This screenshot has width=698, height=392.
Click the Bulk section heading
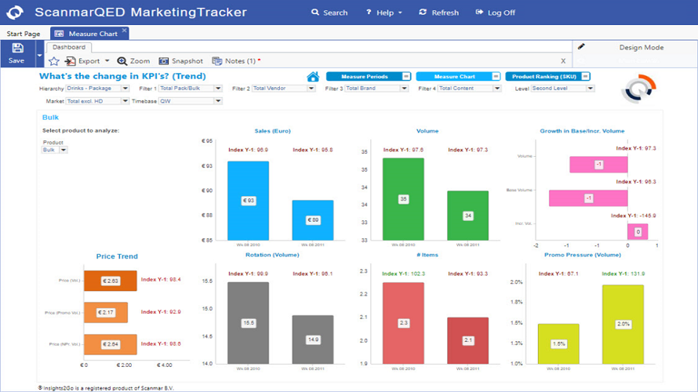coord(50,118)
